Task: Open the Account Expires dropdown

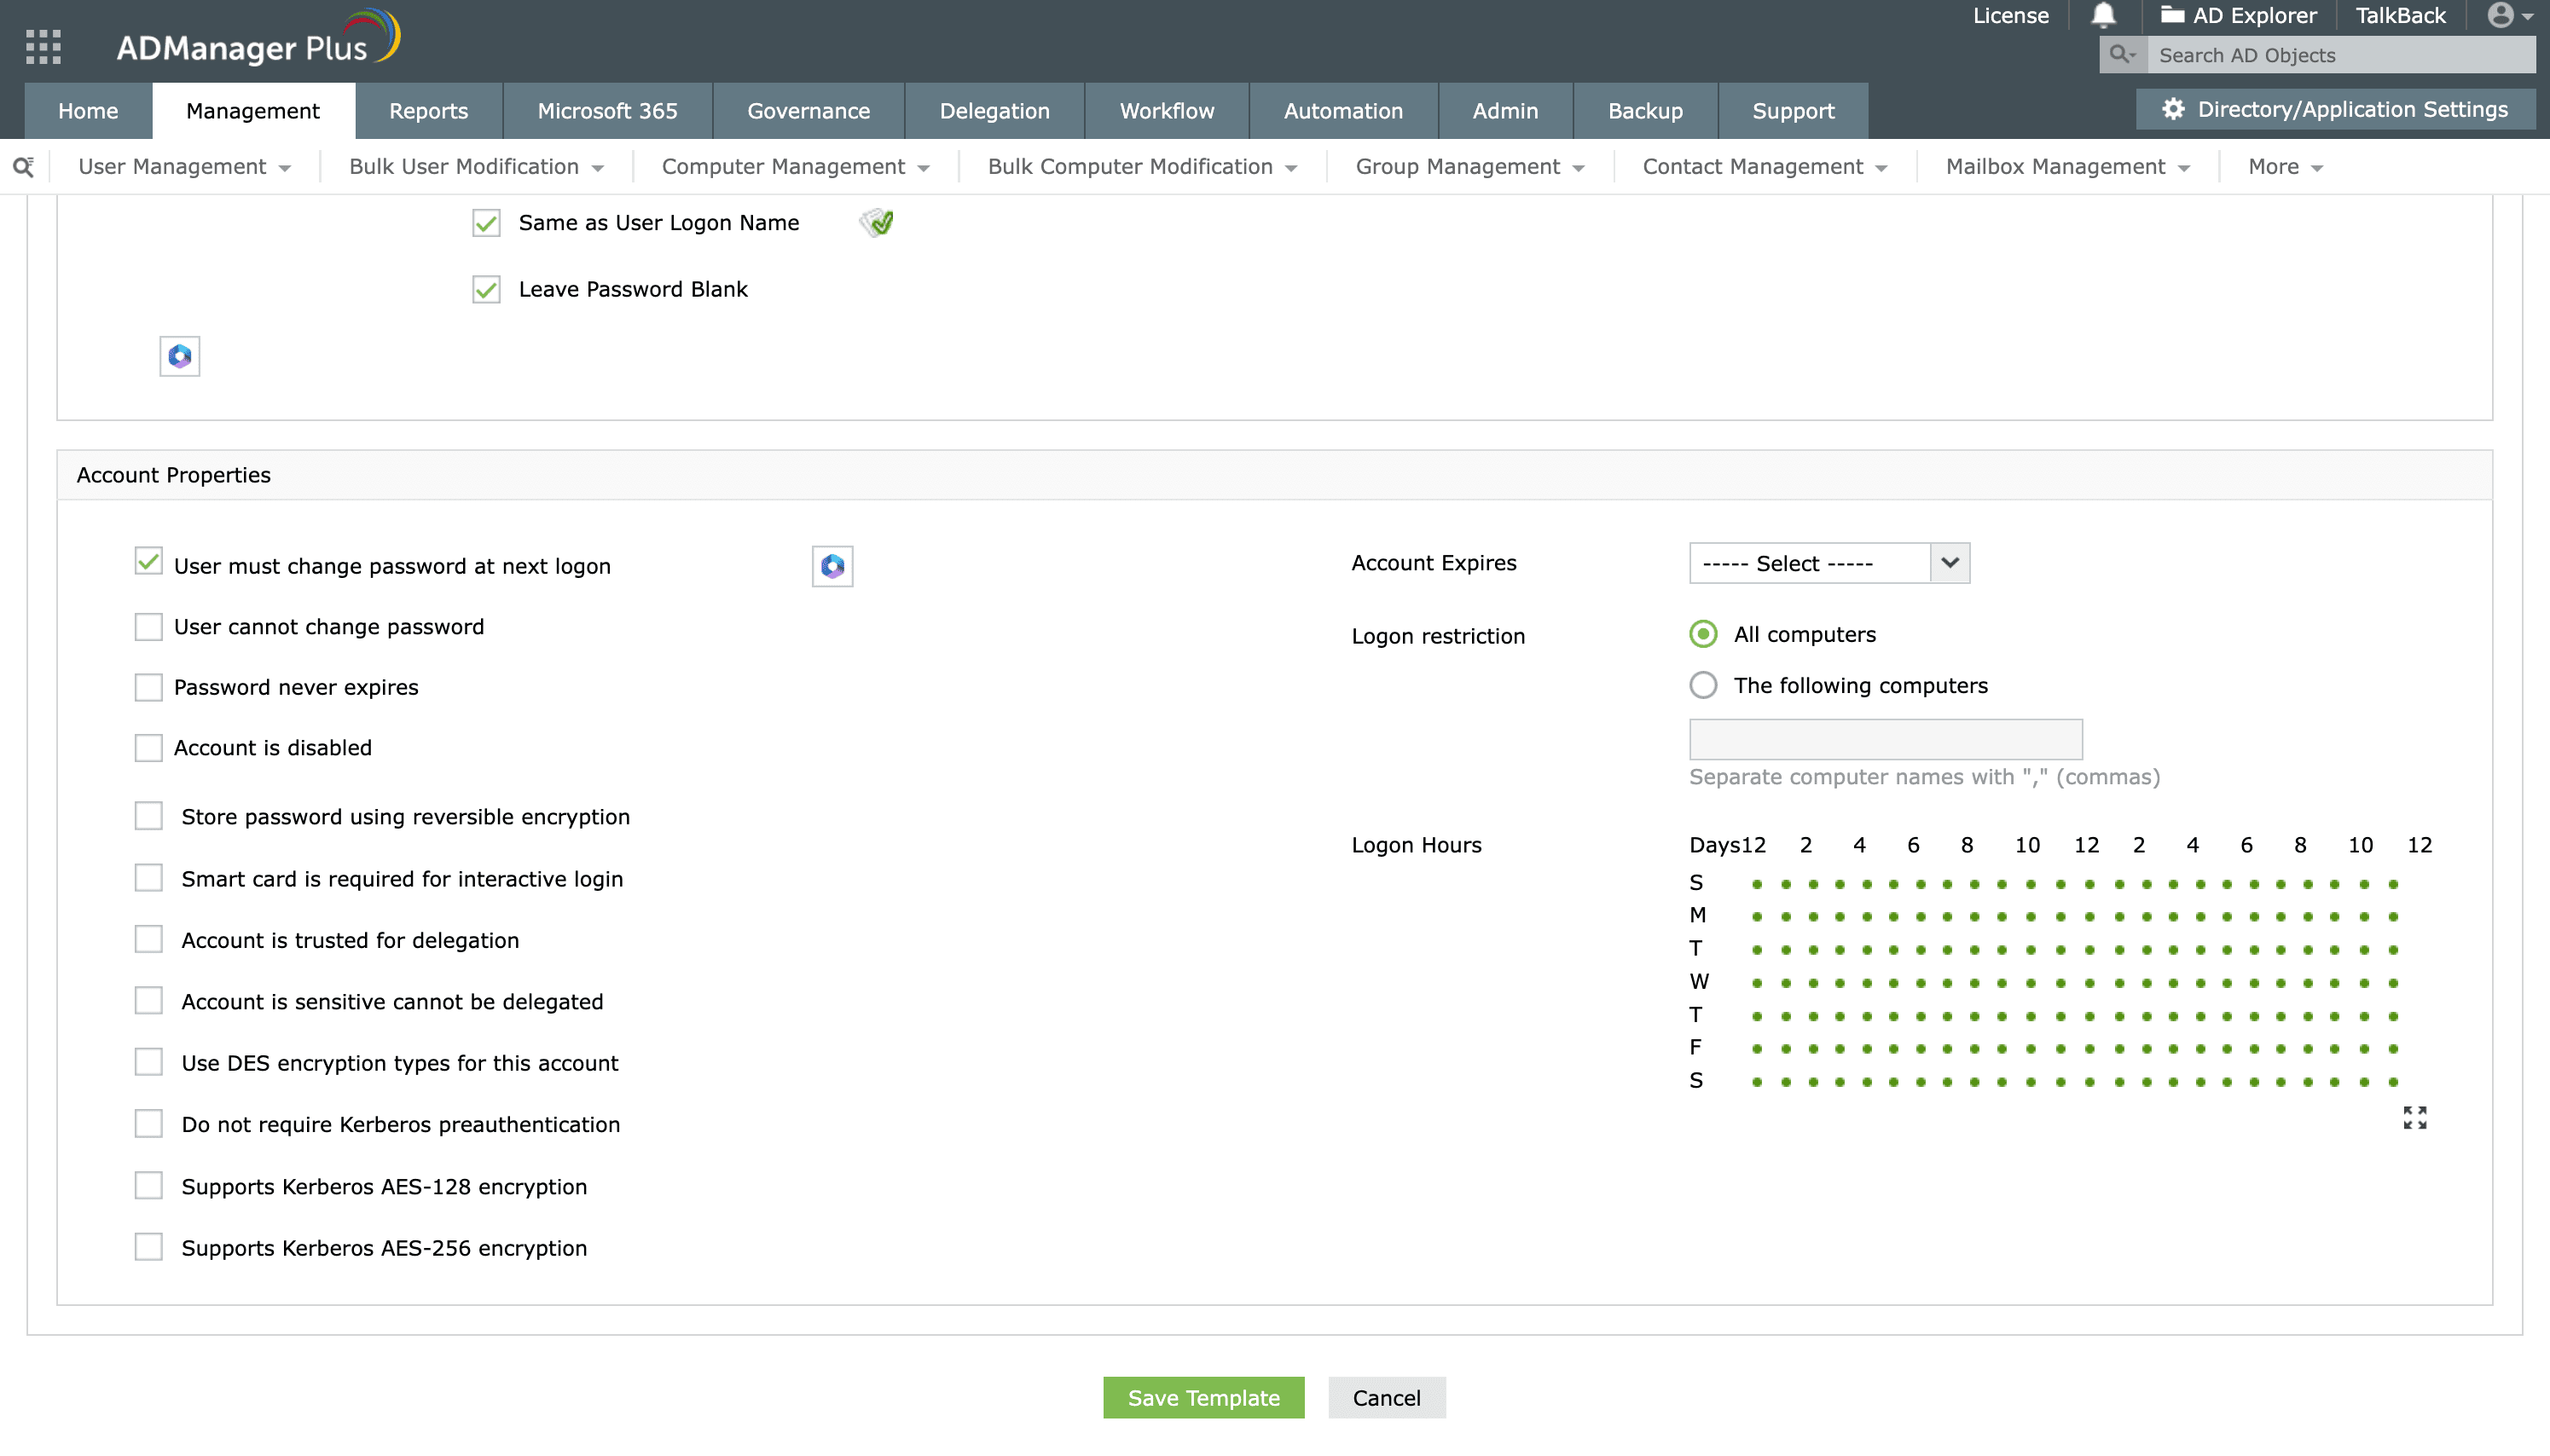Action: (1828, 563)
